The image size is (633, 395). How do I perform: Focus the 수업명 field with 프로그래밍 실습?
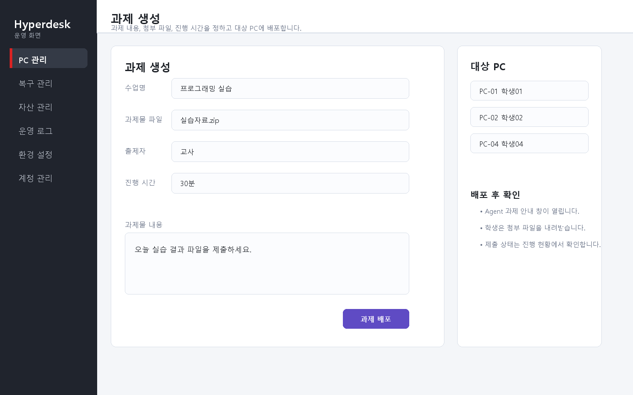click(x=290, y=89)
